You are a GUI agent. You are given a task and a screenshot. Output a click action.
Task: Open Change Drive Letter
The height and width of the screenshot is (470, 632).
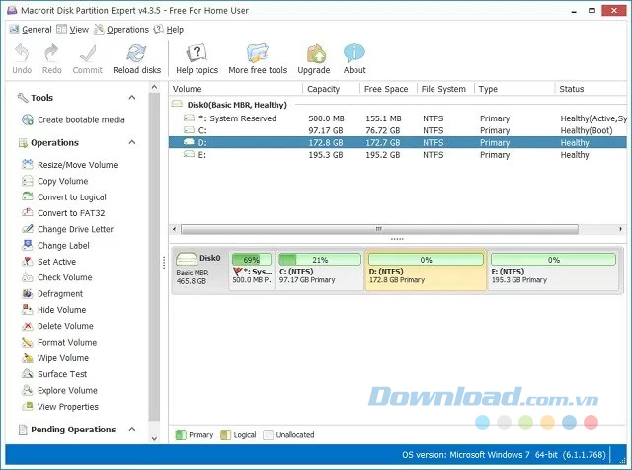(x=67, y=229)
